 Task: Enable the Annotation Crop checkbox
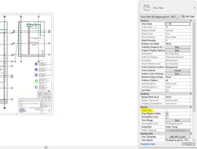167,117
